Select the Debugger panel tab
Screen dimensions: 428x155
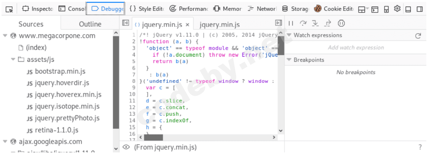(x=105, y=9)
